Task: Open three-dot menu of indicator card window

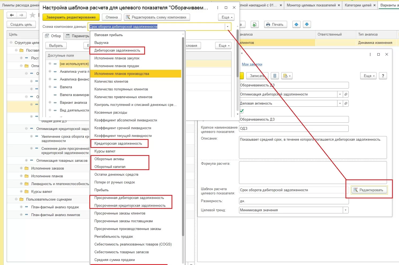Action: point(370,54)
